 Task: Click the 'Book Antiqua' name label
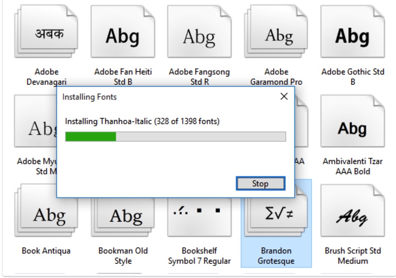point(46,251)
